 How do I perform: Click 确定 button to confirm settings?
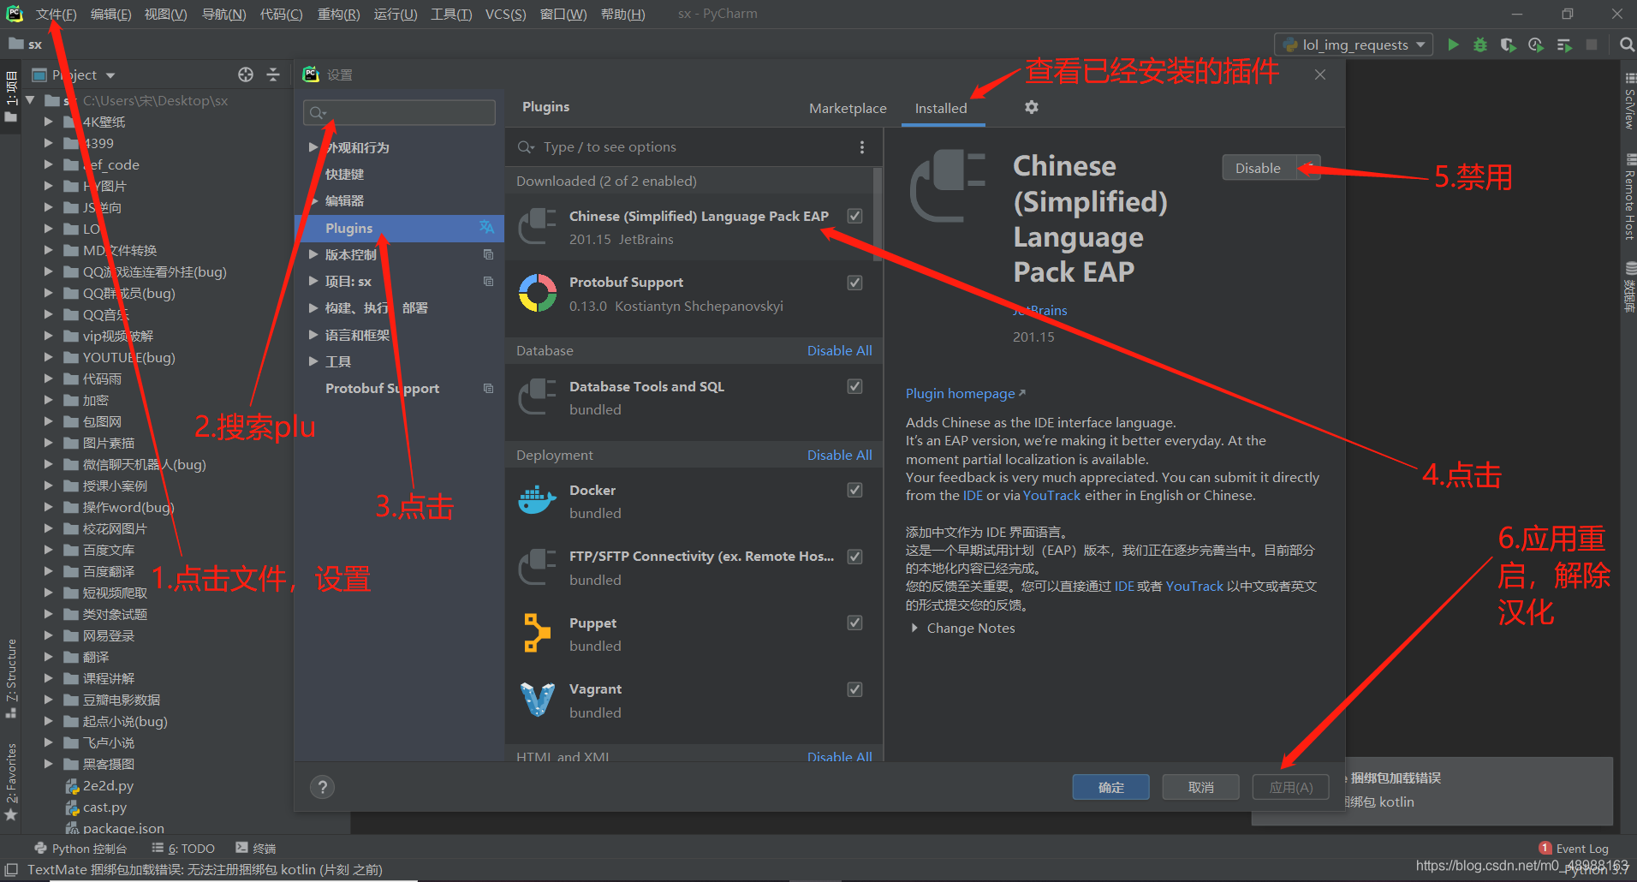pos(1110,787)
